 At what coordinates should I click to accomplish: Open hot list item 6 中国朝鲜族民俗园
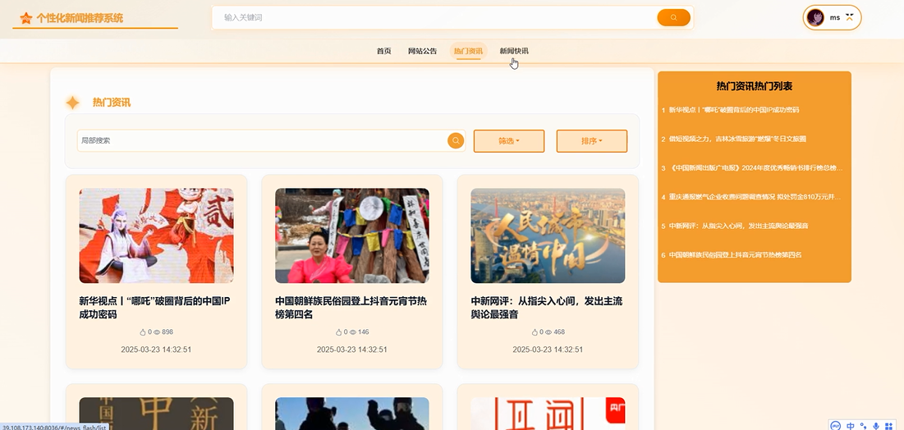point(735,254)
